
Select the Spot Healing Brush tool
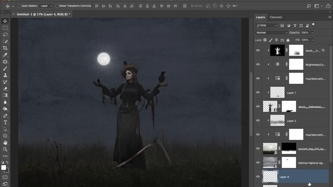pos(5,62)
